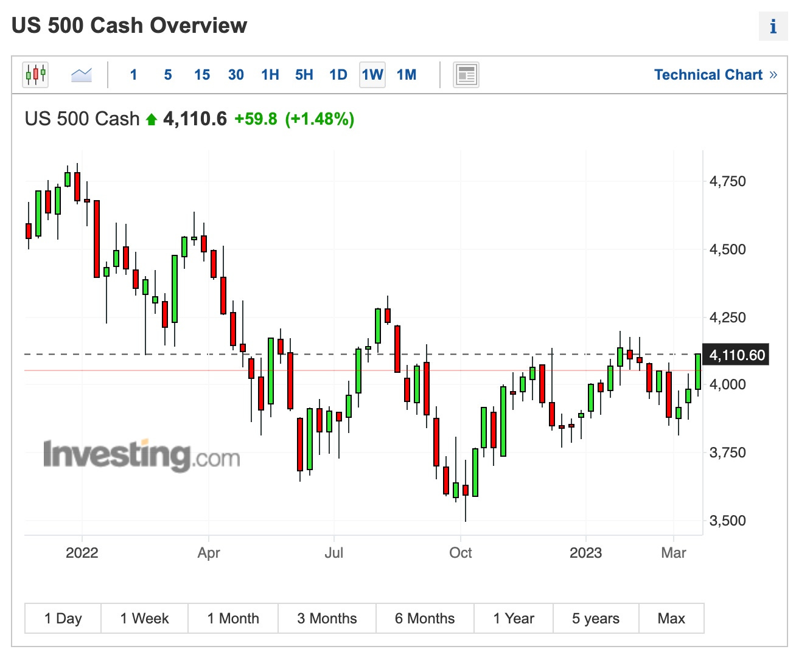Set interval to 5 minutes
This screenshot has width=796, height=652.
tap(168, 75)
